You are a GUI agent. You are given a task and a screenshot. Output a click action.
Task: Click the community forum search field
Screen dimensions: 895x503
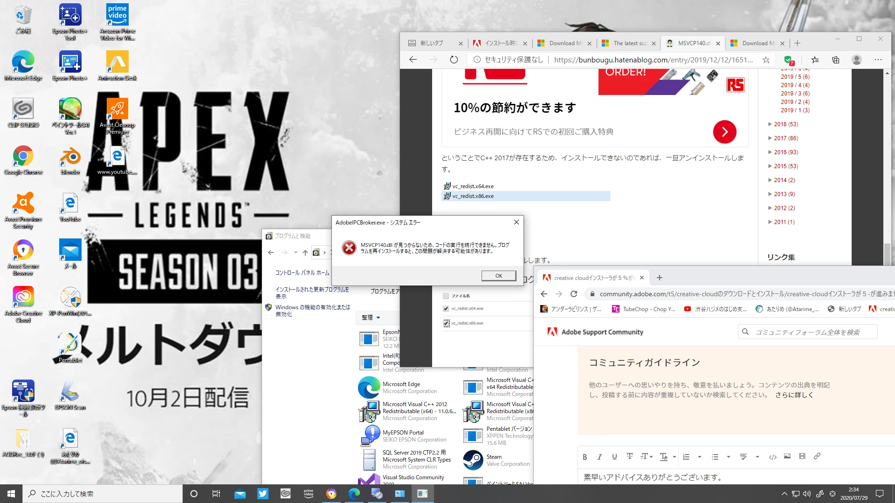[808, 332]
